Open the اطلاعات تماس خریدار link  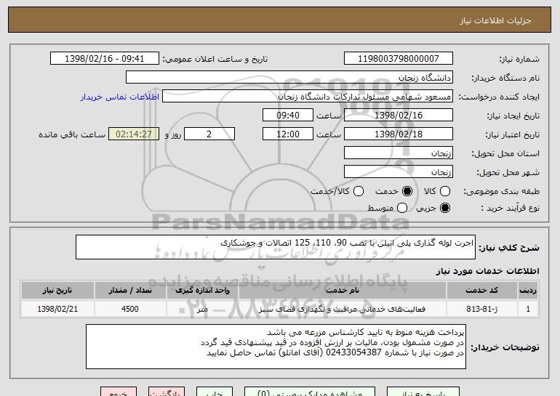120,97
